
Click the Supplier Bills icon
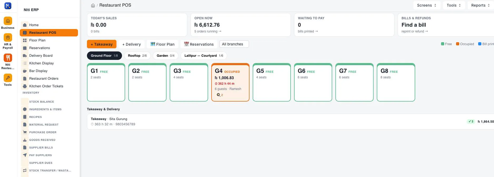tap(25, 147)
